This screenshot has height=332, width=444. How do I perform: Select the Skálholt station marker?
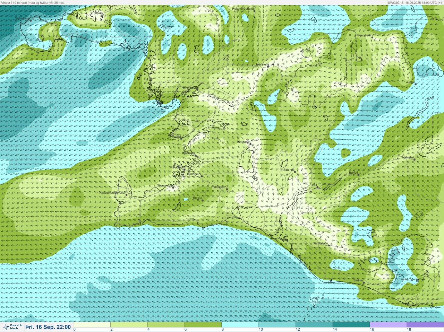coord(295,172)
